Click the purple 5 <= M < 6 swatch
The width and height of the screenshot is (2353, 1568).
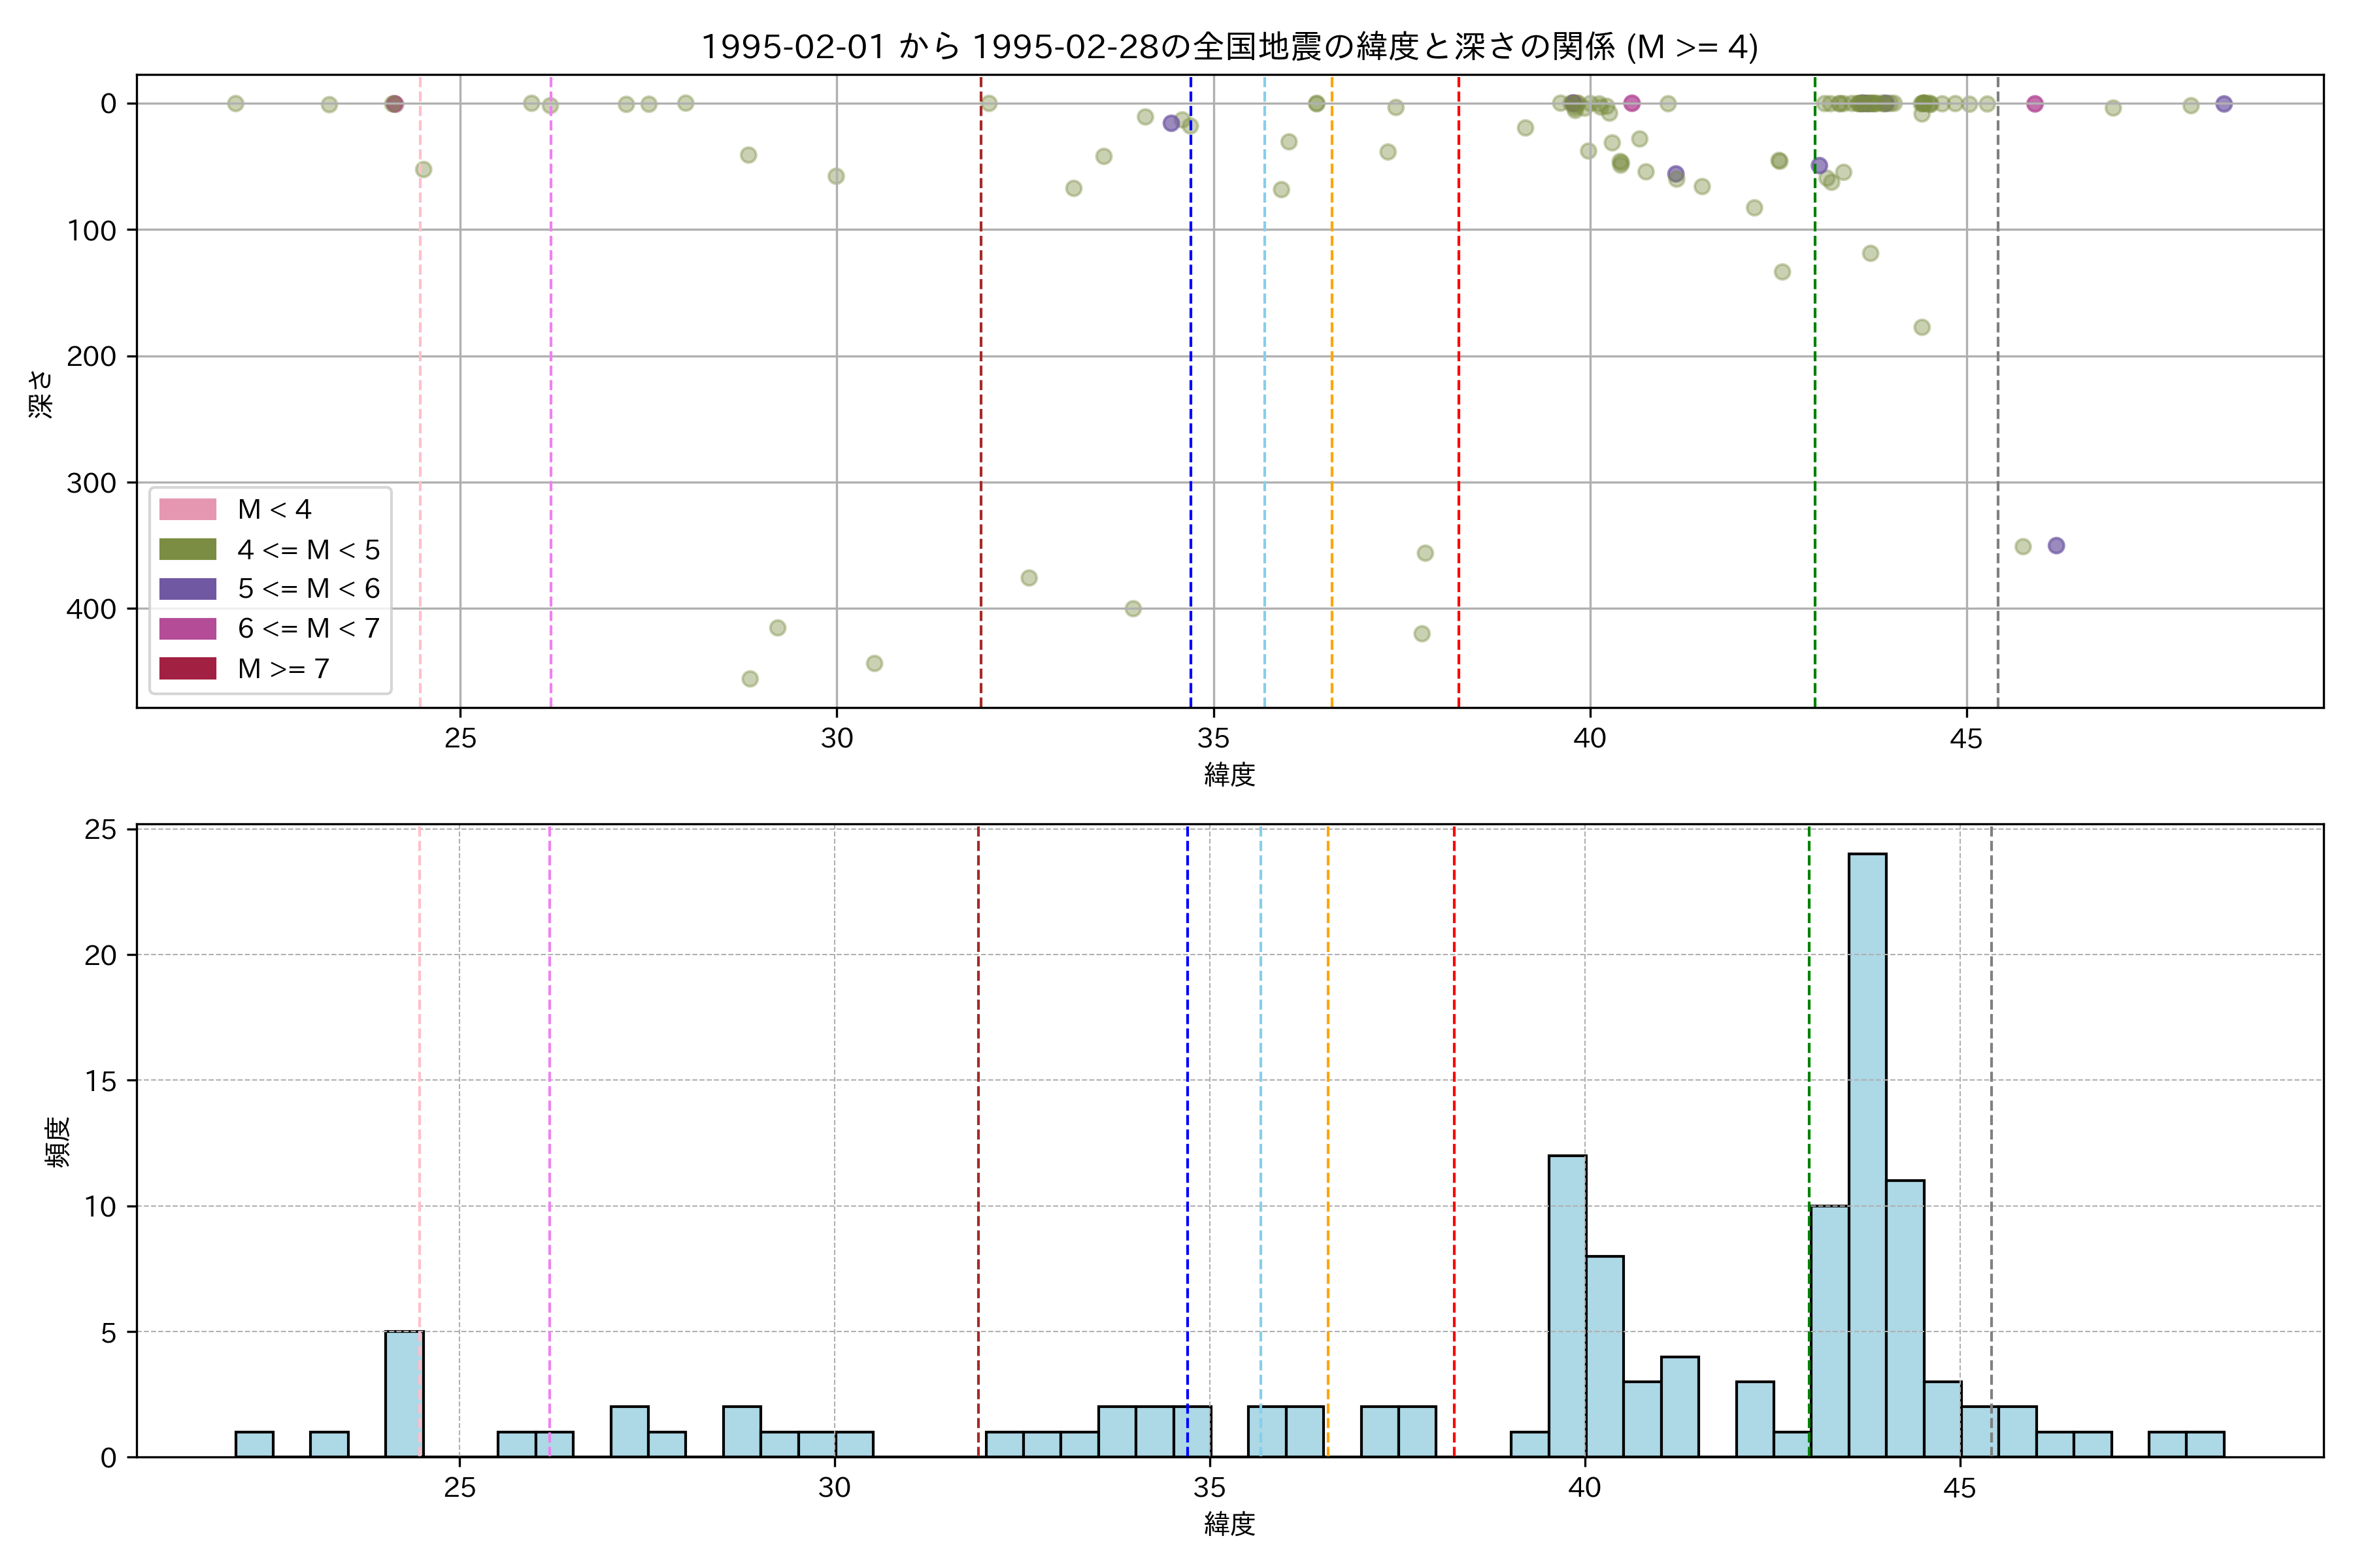coord(187,589)
